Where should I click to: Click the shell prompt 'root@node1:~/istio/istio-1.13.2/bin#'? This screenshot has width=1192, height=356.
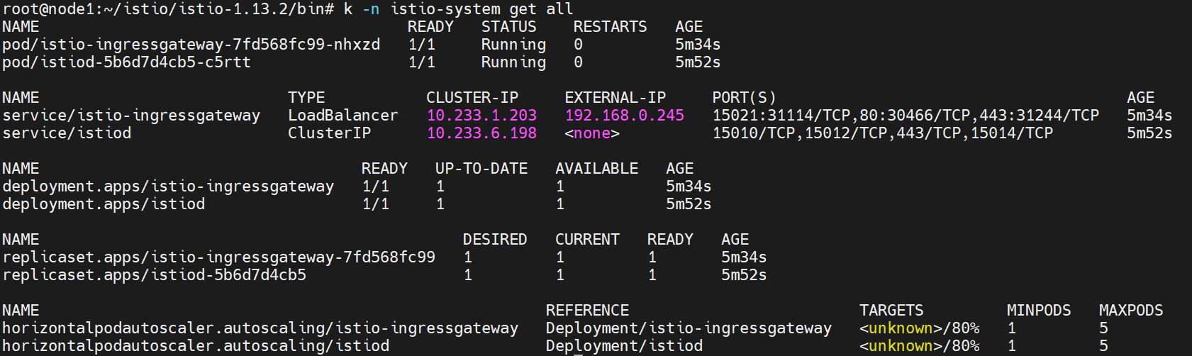168,9
